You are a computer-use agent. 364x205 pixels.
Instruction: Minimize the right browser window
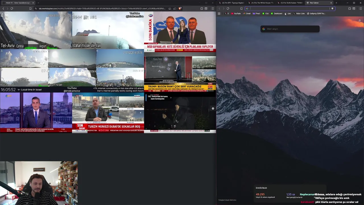(347, 3)
